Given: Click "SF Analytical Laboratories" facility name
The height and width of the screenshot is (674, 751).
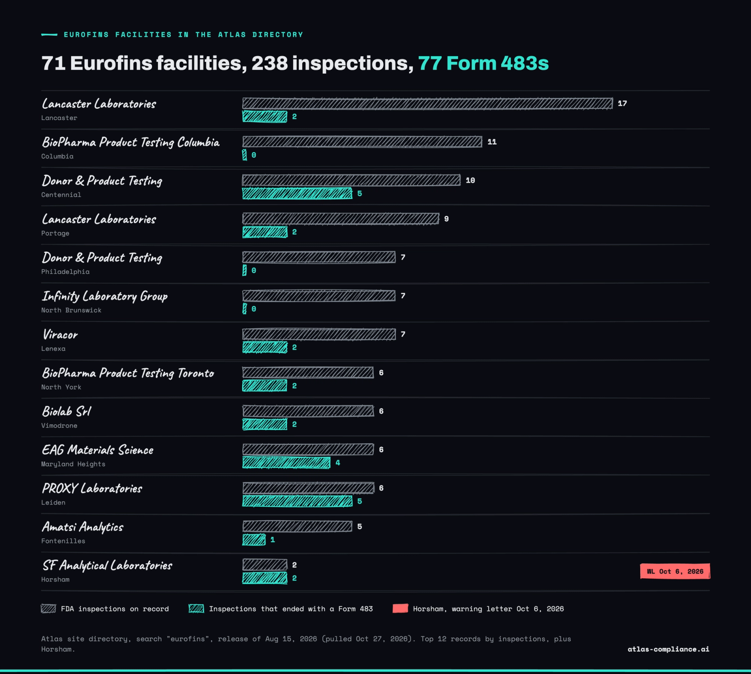Looking at the screenshot, I should [107, 565].
